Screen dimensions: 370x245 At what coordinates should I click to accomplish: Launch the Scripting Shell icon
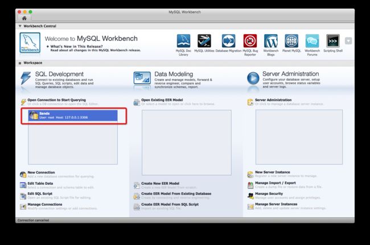coord(333,41)
